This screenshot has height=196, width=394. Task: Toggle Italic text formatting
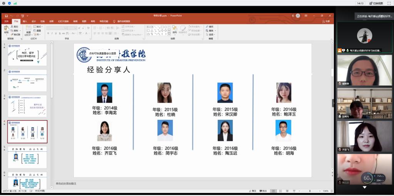point(52,34)
